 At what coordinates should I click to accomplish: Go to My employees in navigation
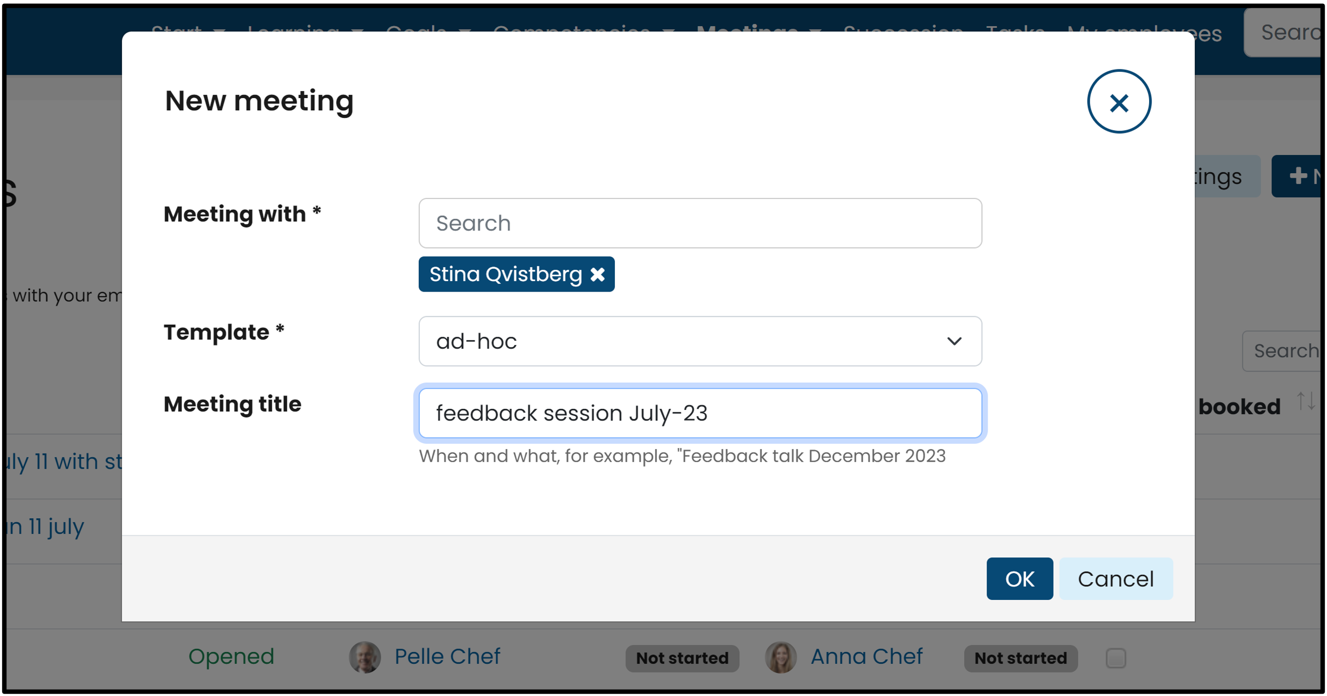(x=1144, y=31)
